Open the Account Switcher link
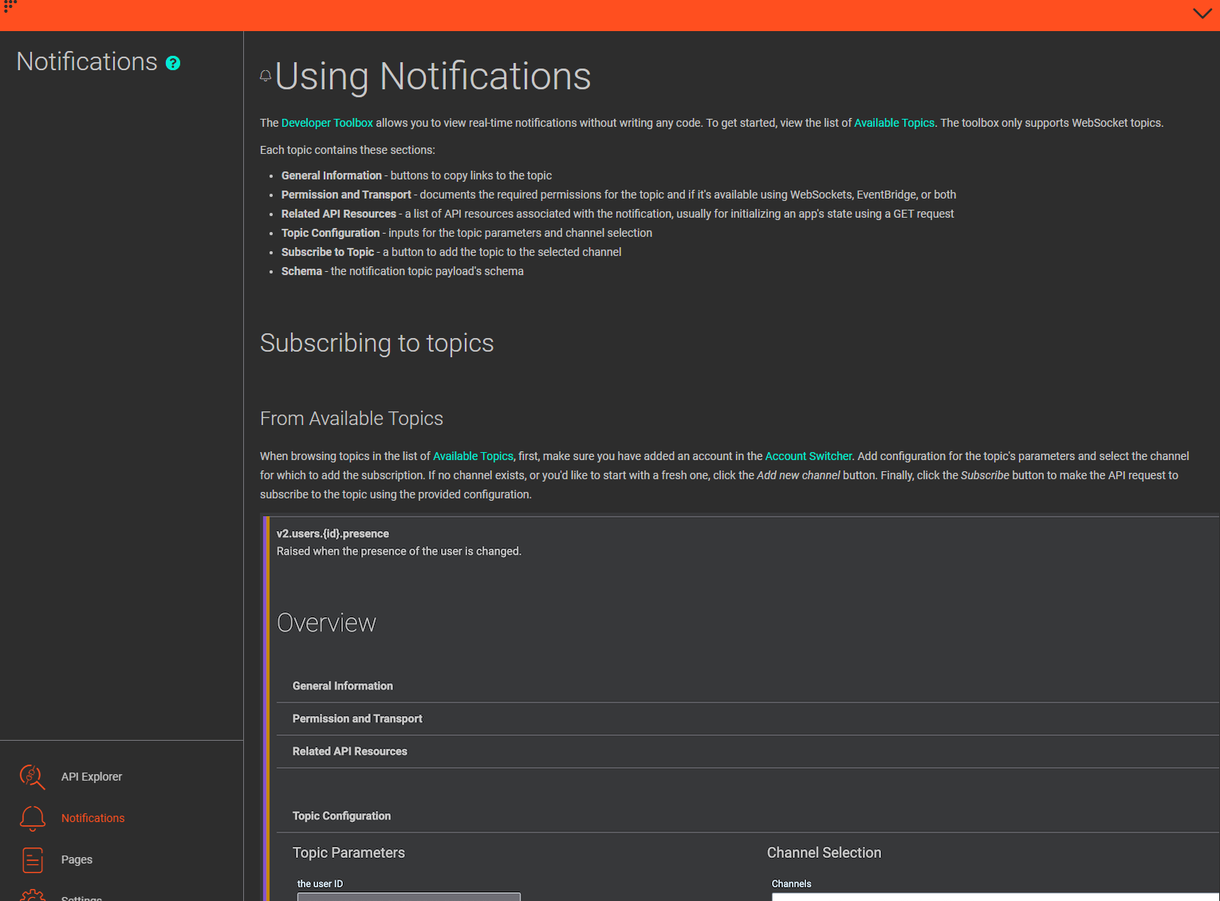The height and width of the screenshot is (901, 1220). 809,456
